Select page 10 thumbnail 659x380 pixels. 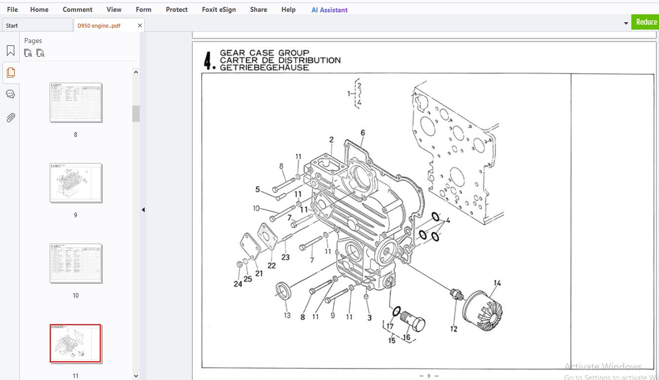click(76, 263)
